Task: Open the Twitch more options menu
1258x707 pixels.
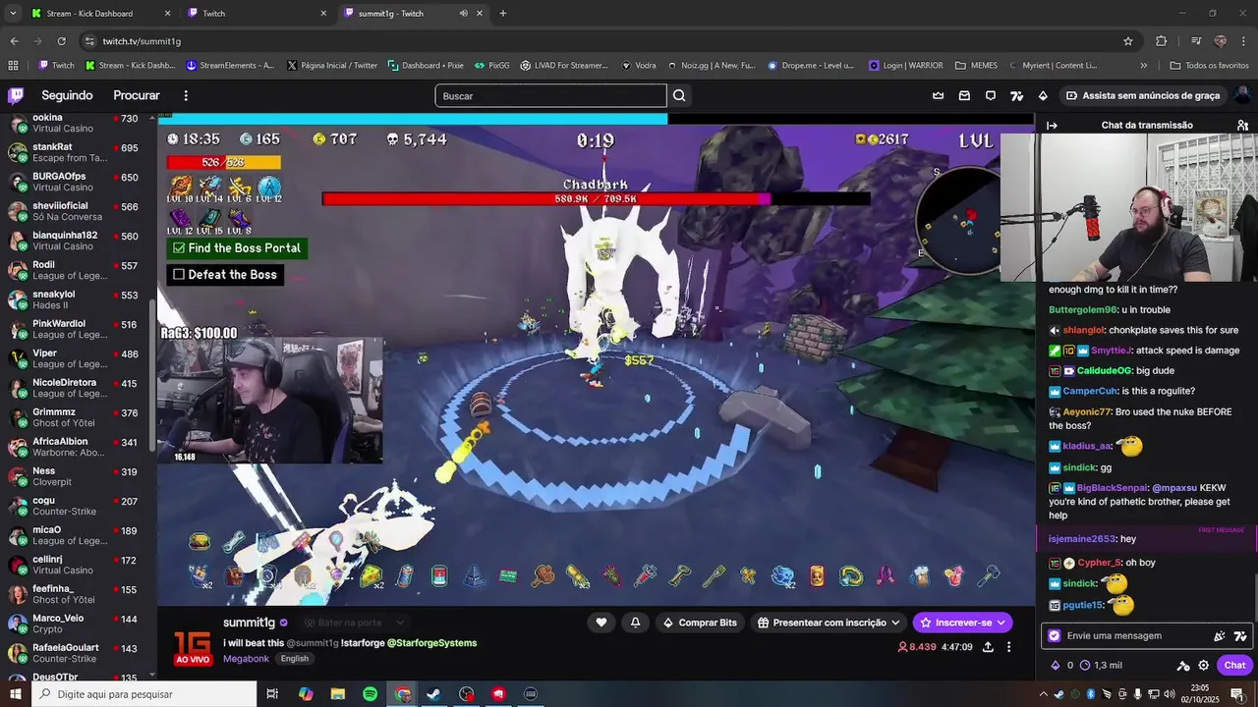Action: [186, 95]
